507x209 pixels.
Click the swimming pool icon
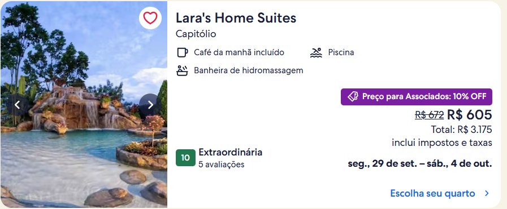click(316, 52)
